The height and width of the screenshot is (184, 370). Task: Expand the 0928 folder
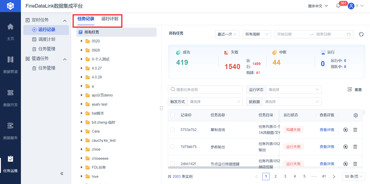tap(82, 50)
